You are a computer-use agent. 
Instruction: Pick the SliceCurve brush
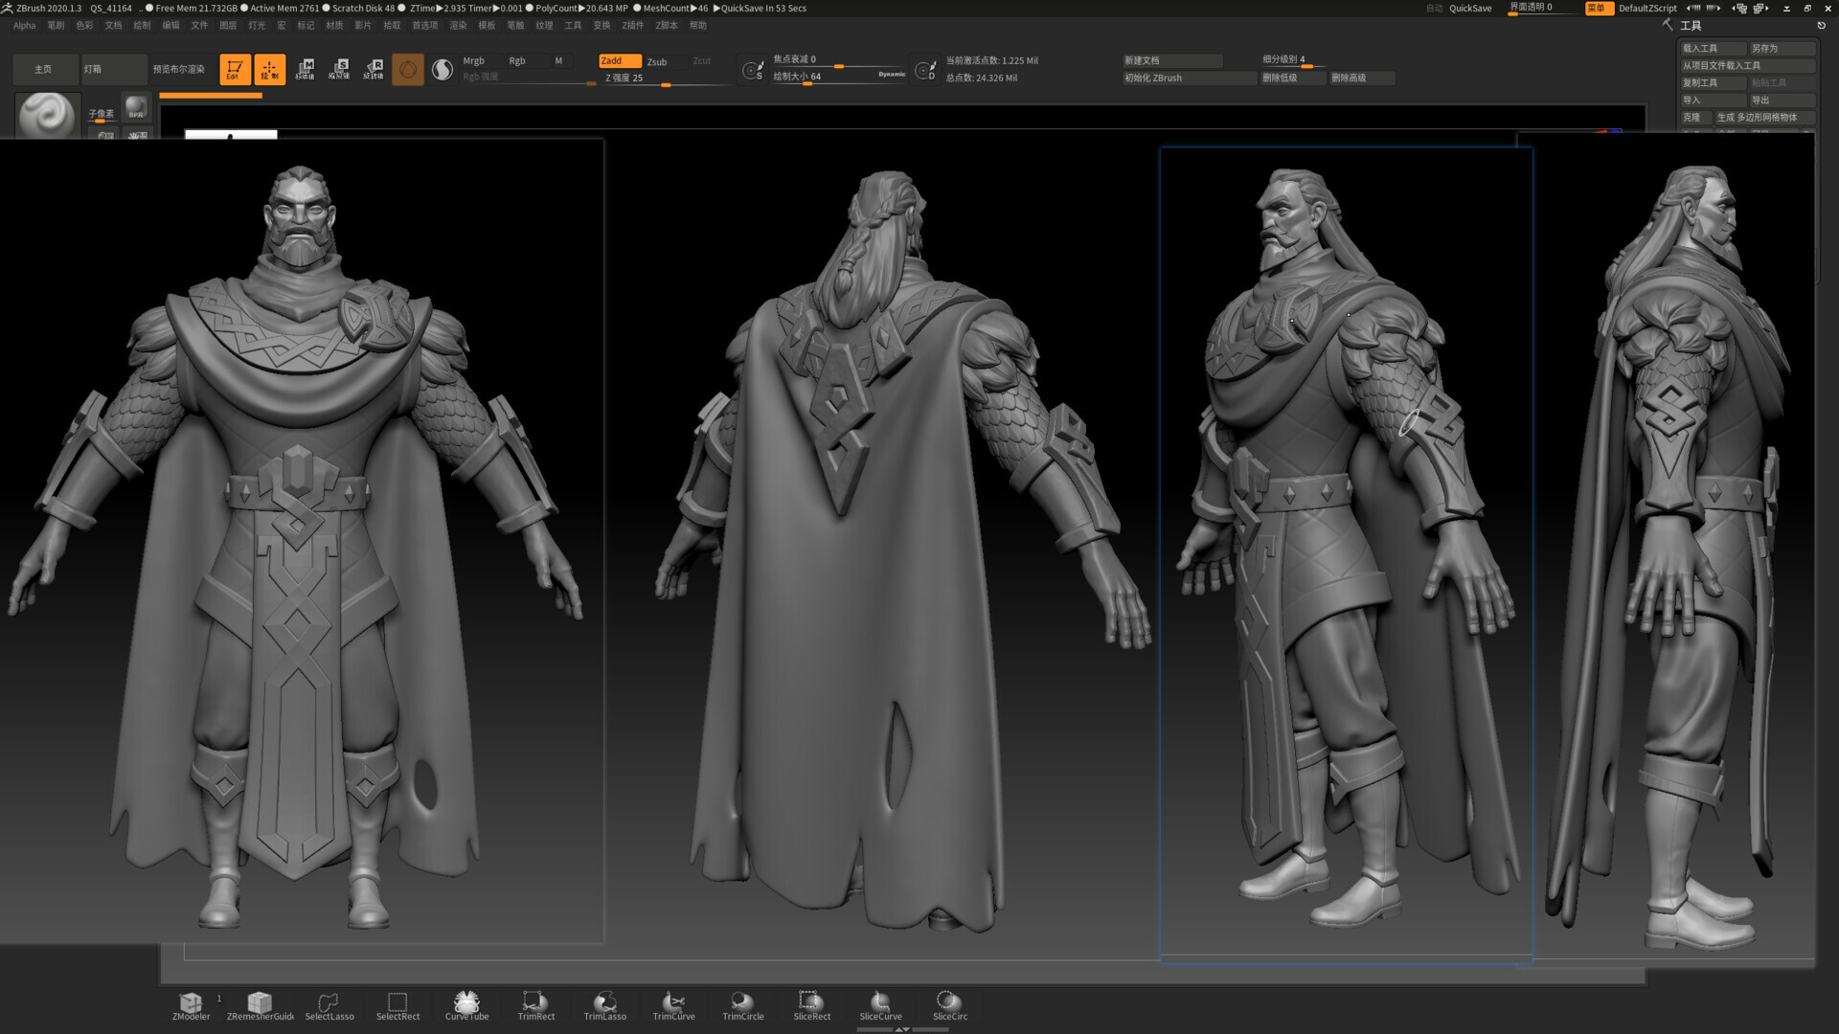point(879,1000)
